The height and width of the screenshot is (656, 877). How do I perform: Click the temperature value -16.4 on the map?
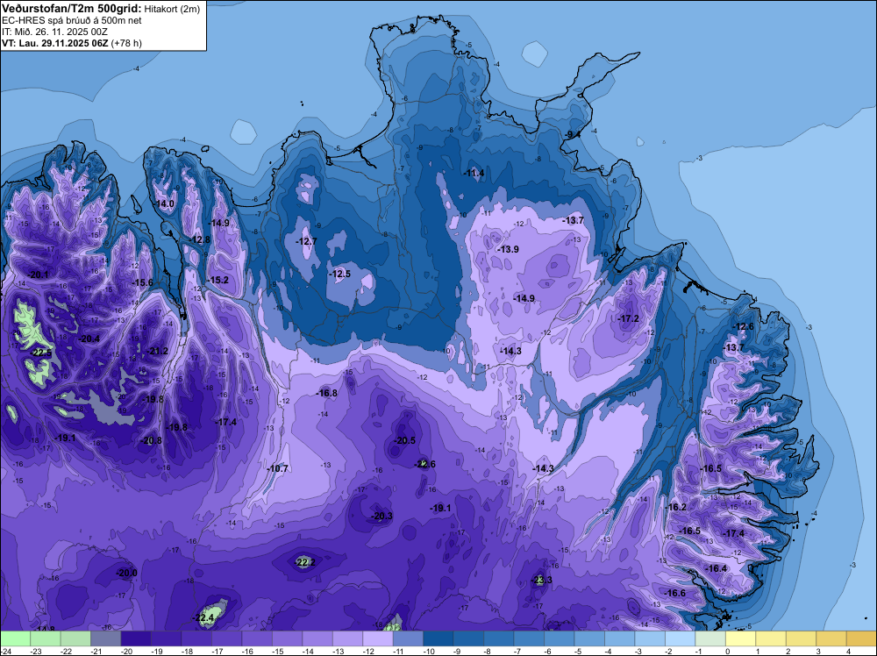(717, 568)
